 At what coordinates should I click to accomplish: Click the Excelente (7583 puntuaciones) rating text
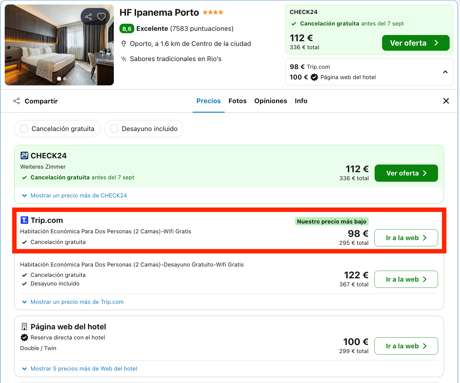[x=185, y=28]
